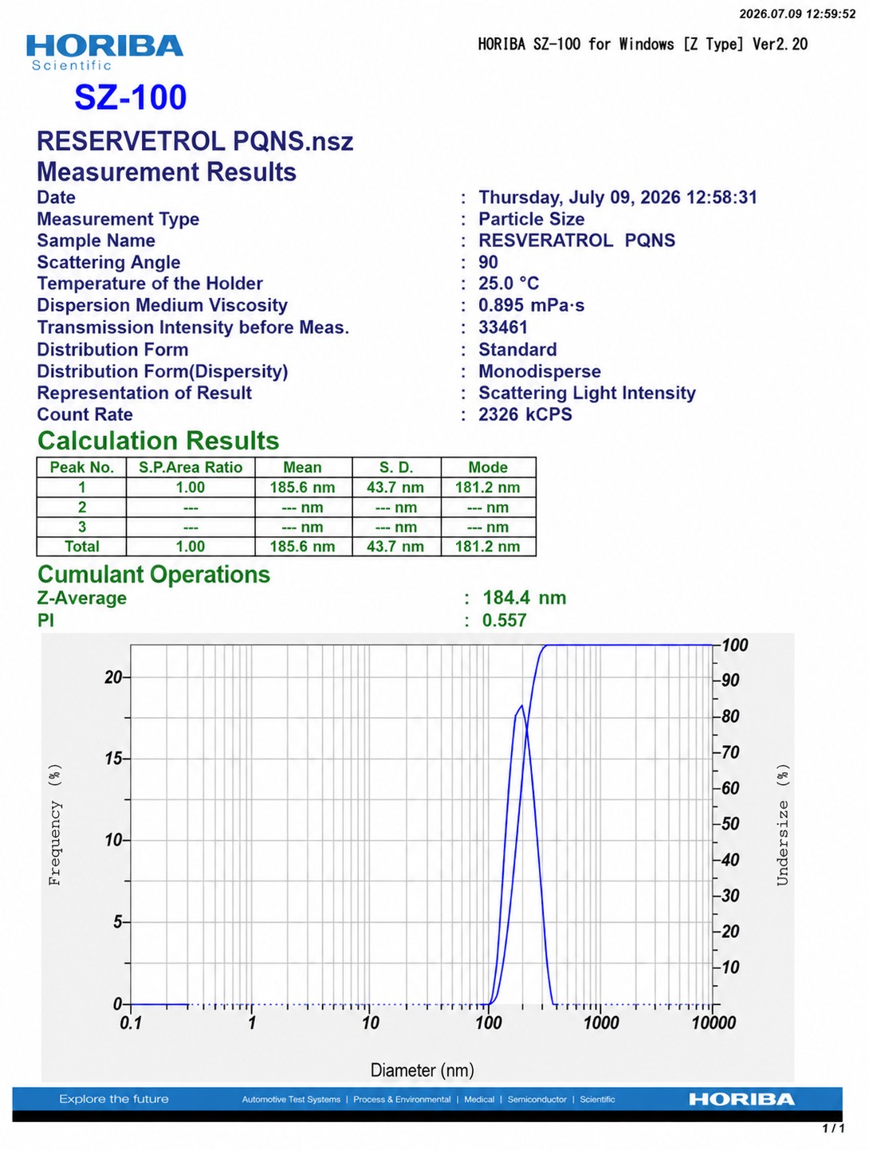Click the Diameter (nm) axis label

(423, 1070)
